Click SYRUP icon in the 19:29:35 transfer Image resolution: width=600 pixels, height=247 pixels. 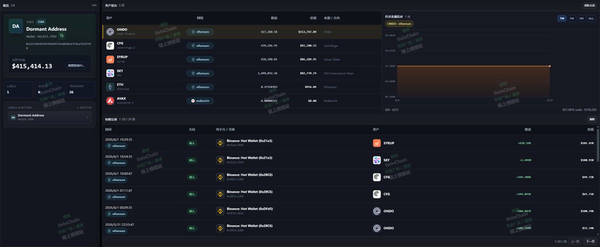pos(377,143)
